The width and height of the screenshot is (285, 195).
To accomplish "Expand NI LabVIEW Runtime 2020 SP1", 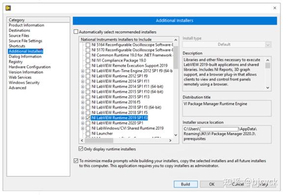I will point(83,123).
